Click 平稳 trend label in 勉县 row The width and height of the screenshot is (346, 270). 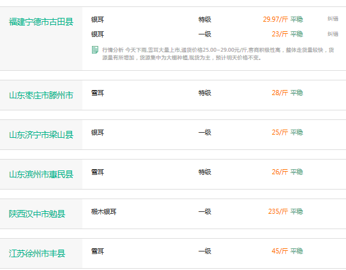(296, 211)
